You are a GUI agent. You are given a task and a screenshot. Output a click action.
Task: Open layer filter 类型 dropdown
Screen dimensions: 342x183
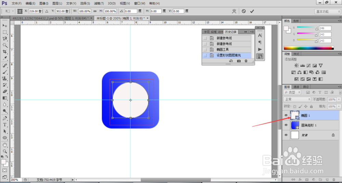292,92
